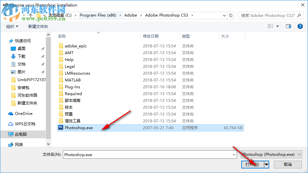The height and width of the screenshot is (173, 308).
Task: Expand chevron after Adobe in path
Action: 141,15
